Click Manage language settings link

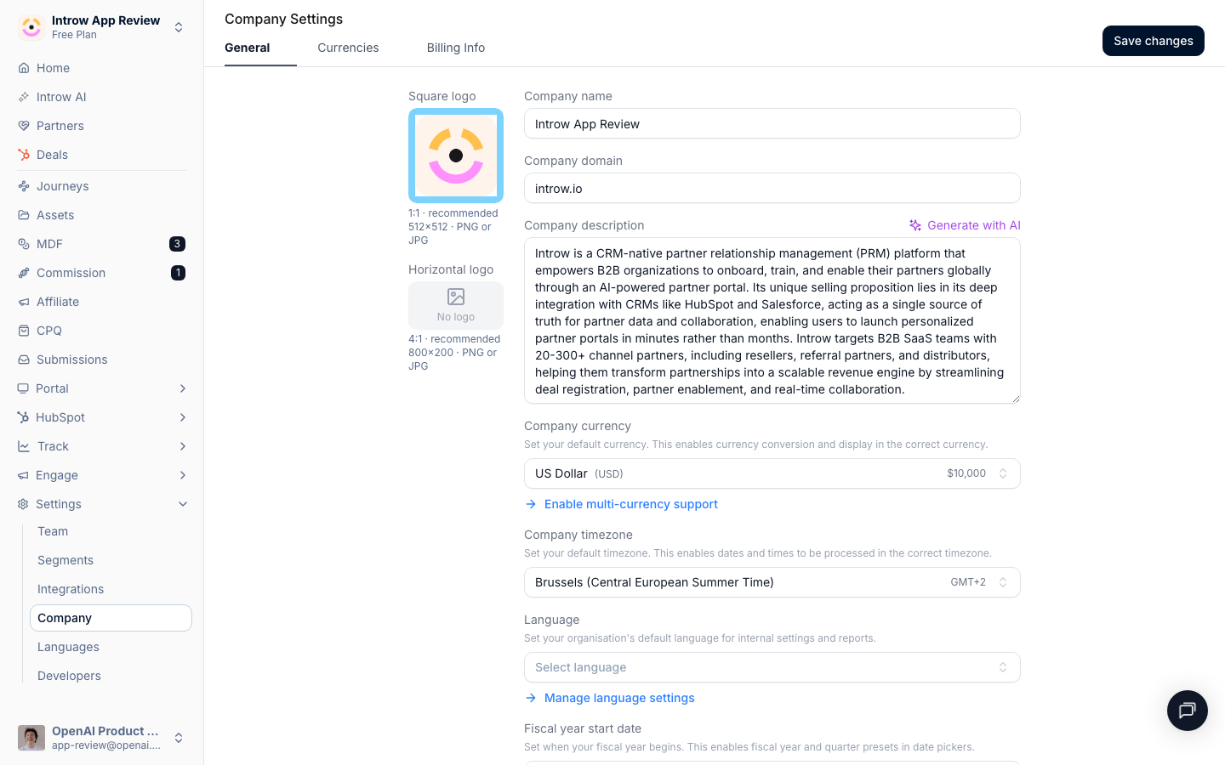coord(619,698)
